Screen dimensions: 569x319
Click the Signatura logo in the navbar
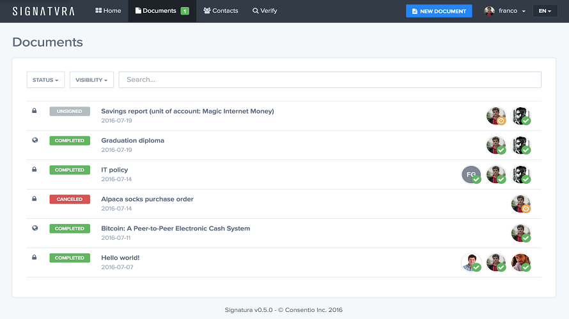pos(43,11)
